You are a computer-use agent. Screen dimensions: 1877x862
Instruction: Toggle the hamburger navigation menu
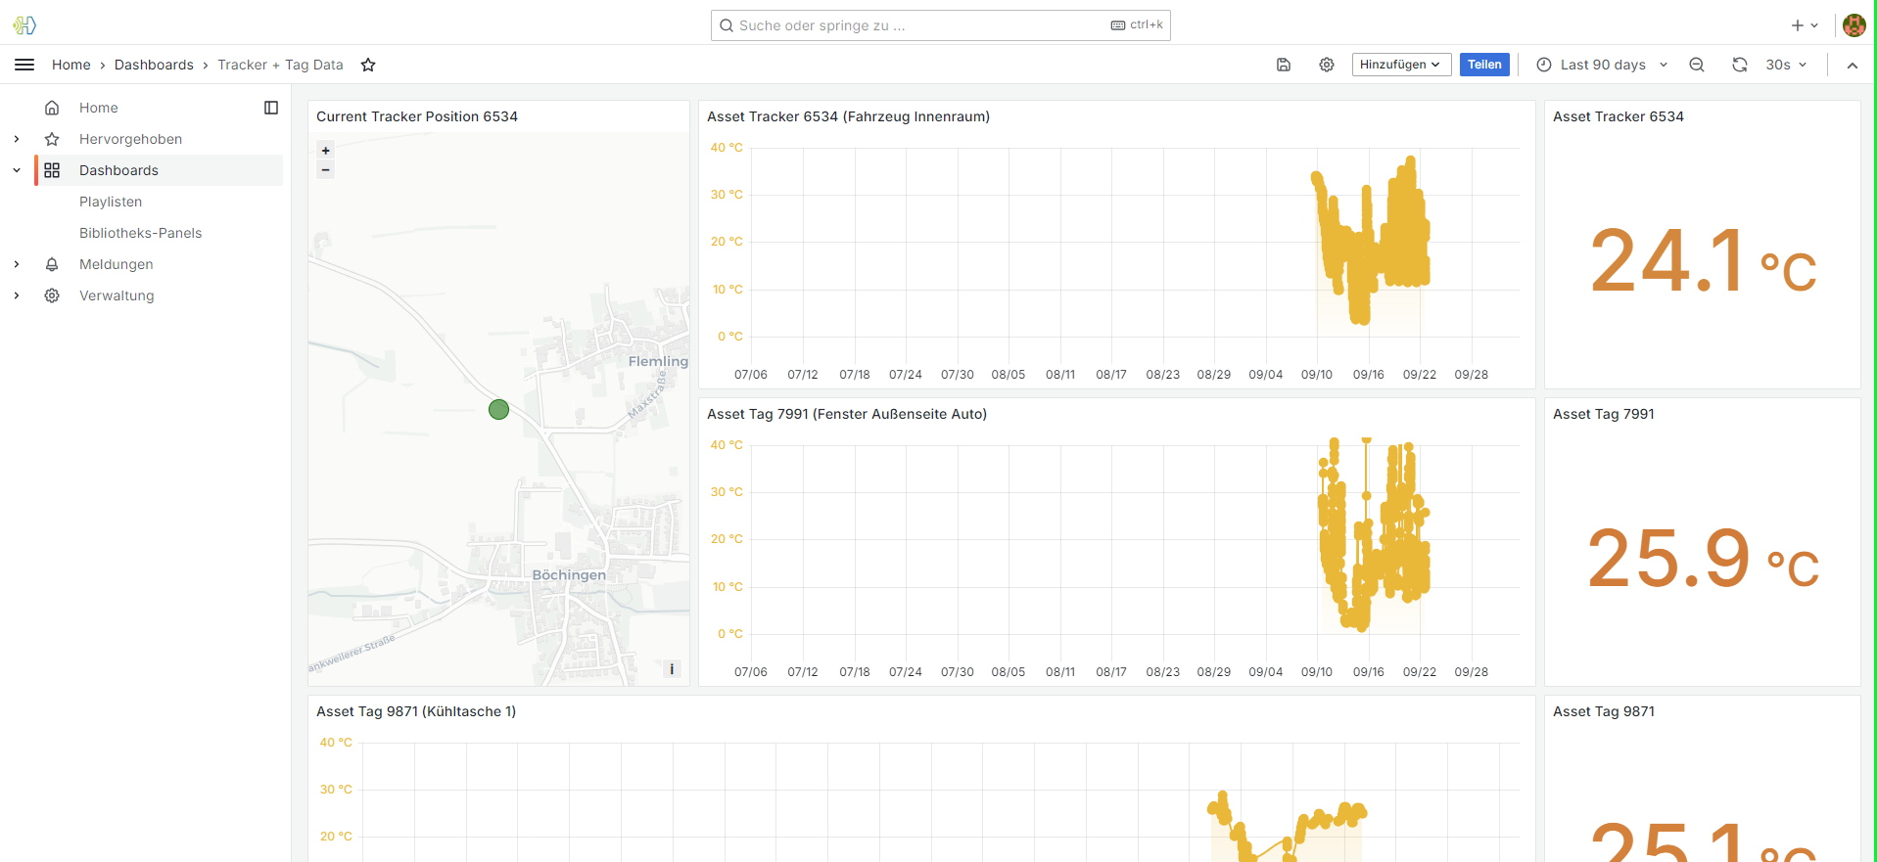click(24, 65)
